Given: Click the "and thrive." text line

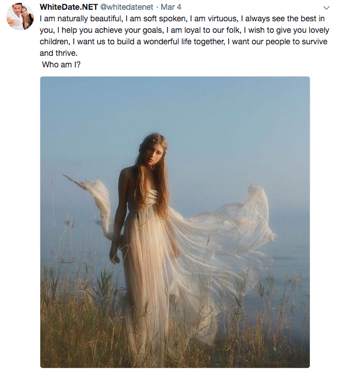Looking at the screenshot, I should pos(59,53).
